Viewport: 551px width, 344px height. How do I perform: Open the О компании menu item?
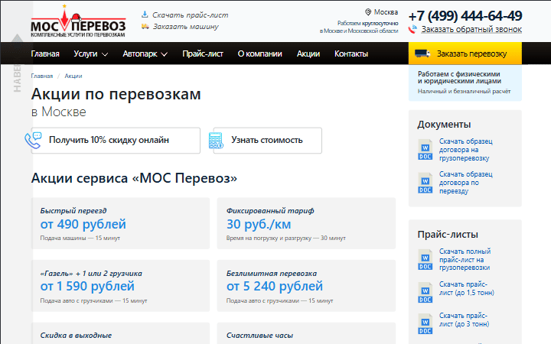click(259, 54)
